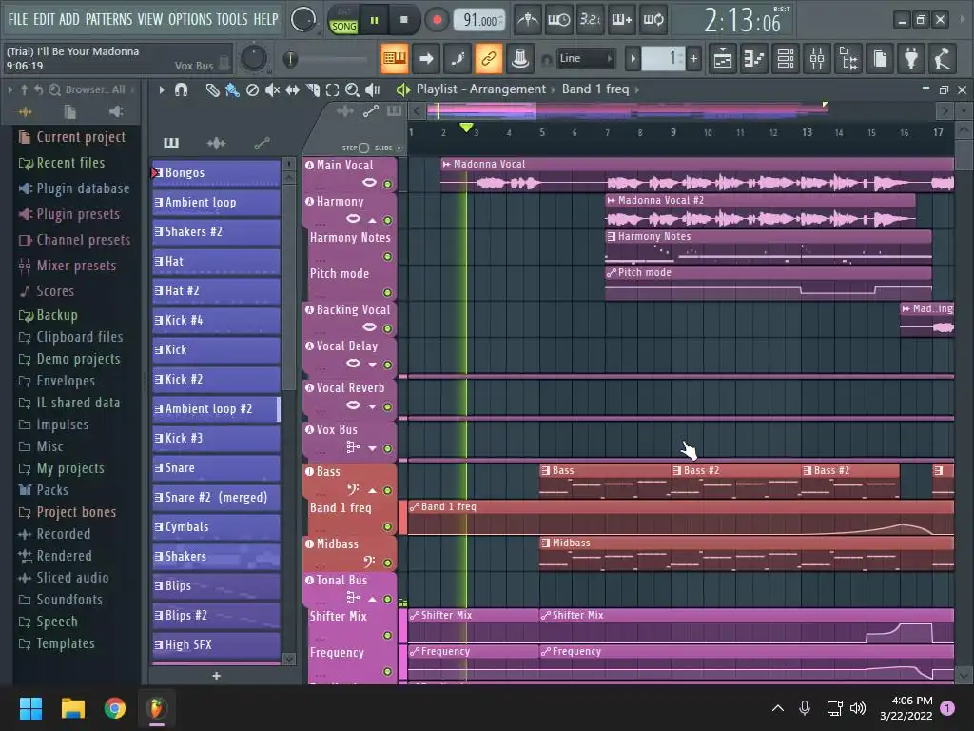Image resolution: width=974 pixels, height=731 pixels.
Task: Select the slip tool in playlist toolbar
Action: point(292,90)
